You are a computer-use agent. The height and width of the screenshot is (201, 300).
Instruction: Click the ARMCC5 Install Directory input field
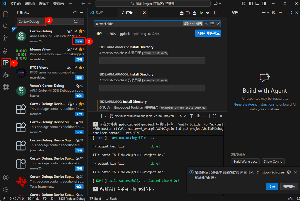[x=152, y=61]
